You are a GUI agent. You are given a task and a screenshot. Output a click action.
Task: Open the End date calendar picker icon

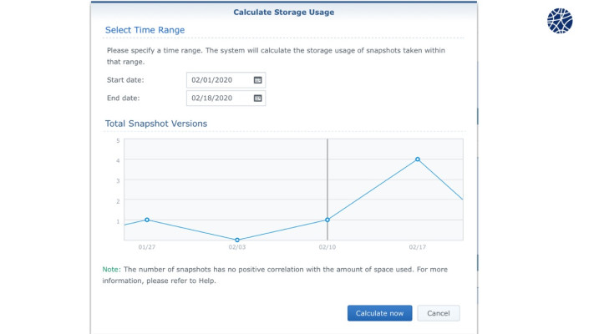(257, 98)
